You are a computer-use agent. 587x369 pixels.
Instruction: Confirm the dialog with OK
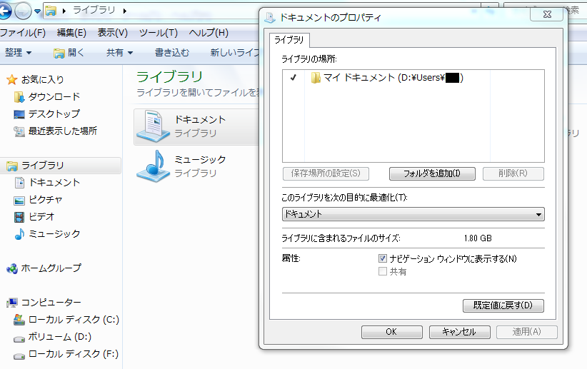point(391,332)
